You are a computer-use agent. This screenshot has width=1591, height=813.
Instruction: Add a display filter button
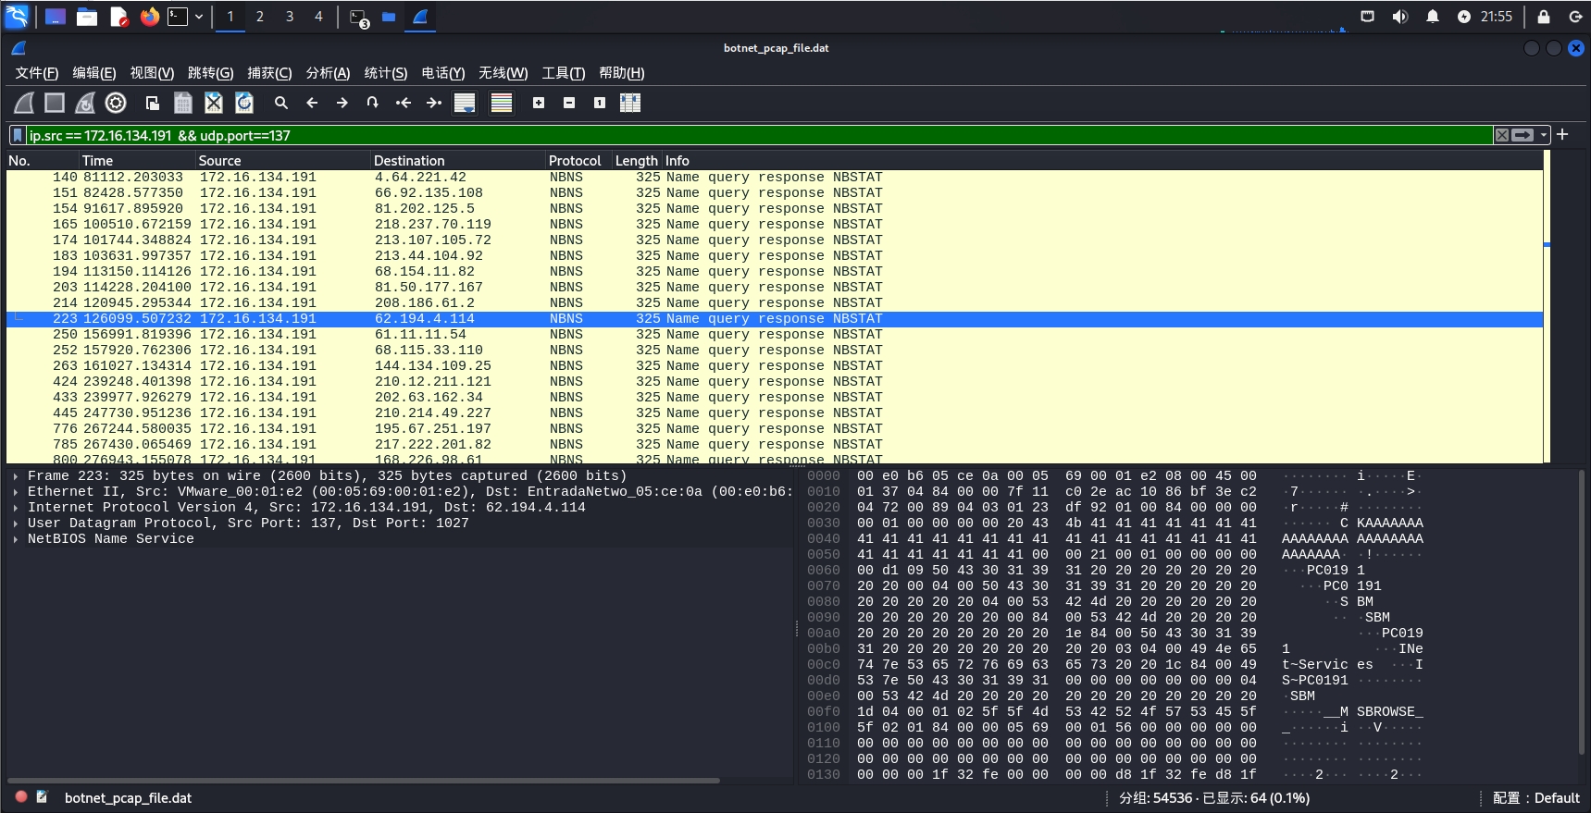(1562, 135)
